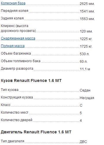This screenshot has height=145, width=104.
Task: Select the Клиренс ground clearance label
Action: tap(18, 28)
